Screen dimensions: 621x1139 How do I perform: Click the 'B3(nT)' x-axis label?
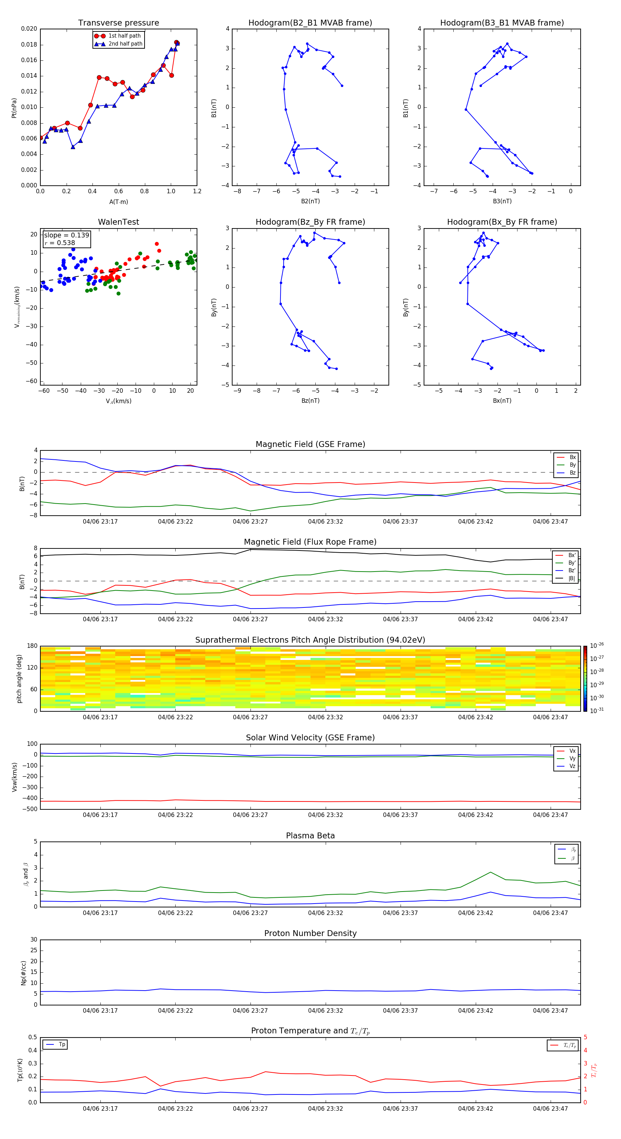pos(502,201)
